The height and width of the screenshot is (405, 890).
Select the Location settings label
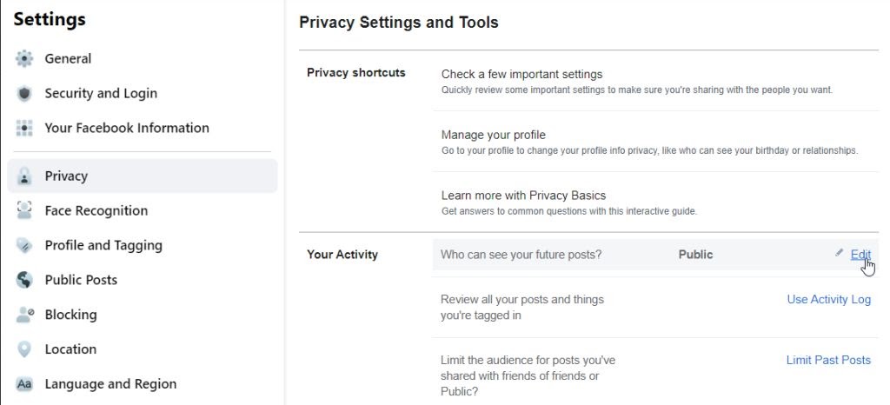tap(70, 349)
